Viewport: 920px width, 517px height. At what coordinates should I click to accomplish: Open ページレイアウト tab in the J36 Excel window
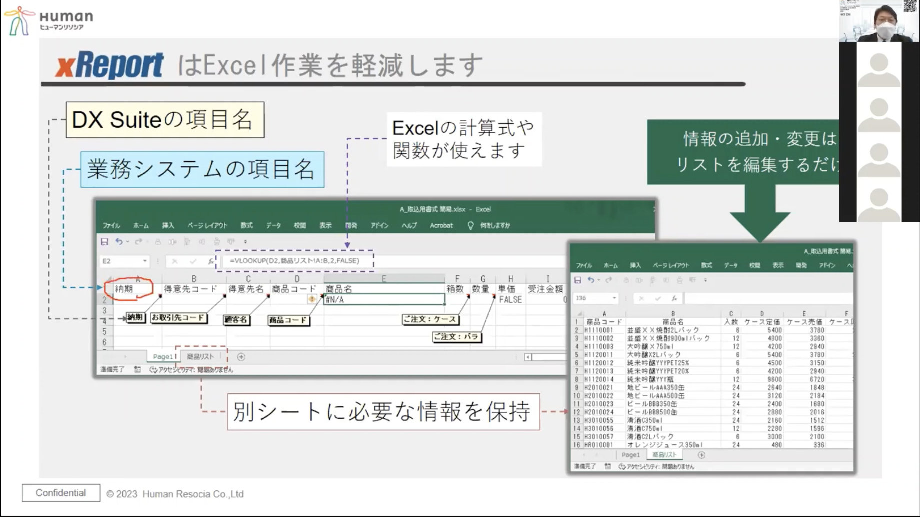[x=671, y=265]
